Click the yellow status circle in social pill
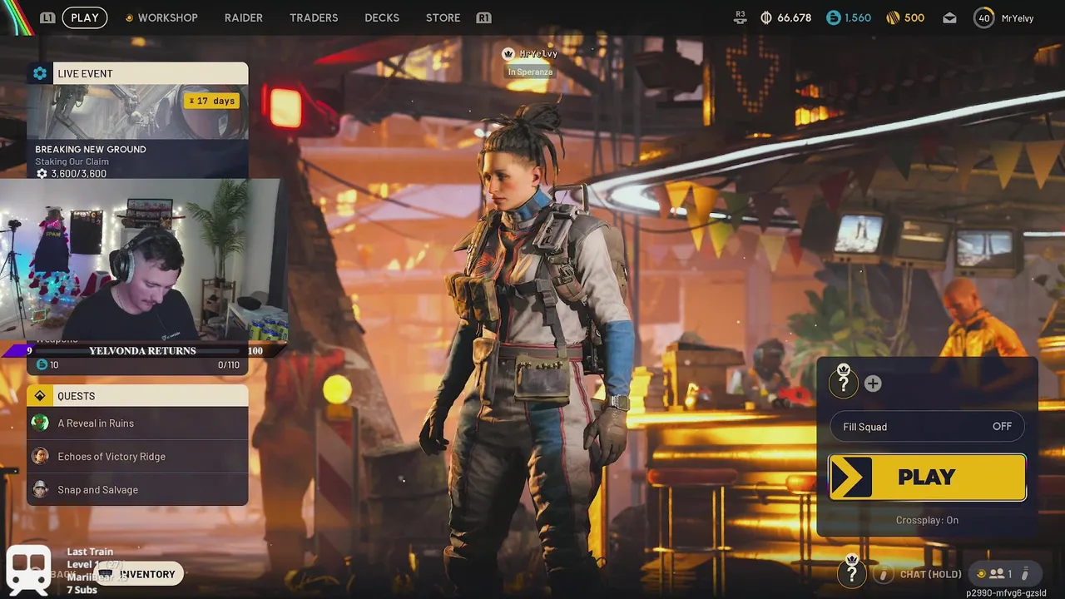This screenshot has width=1065, height=599. 981,574
